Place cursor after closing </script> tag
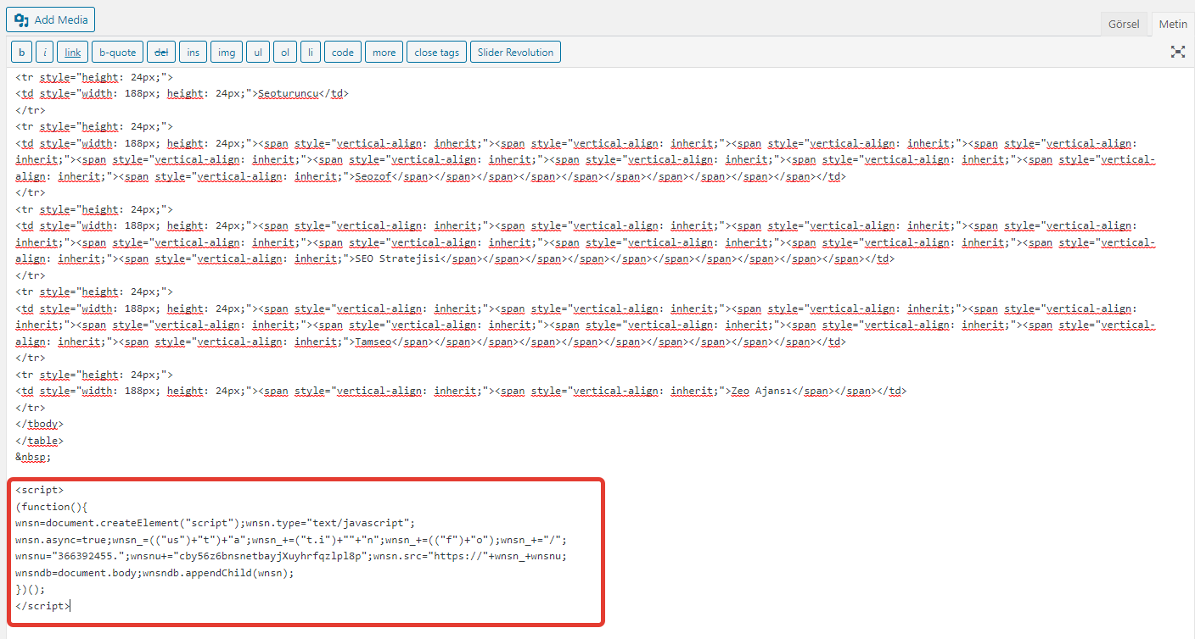The image size is (1195, 639). (x=71, y=606)
